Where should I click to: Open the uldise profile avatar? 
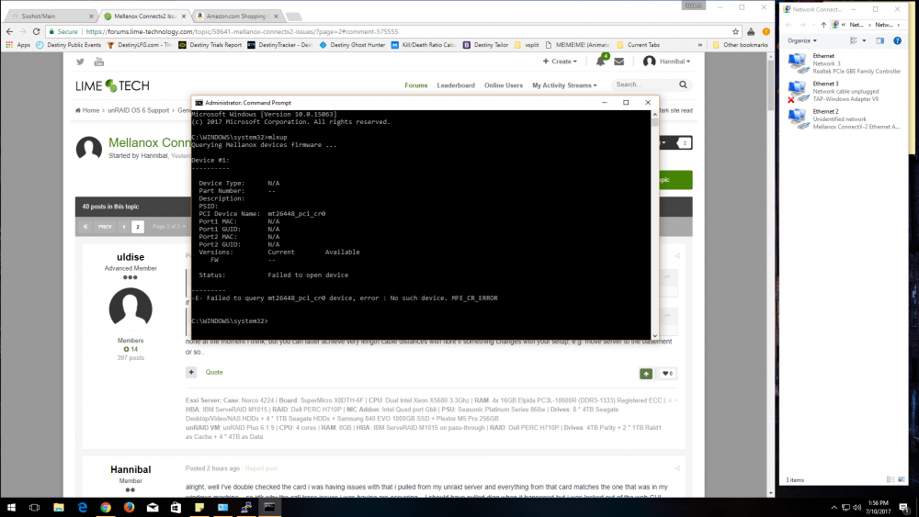(x=130, y=309)
